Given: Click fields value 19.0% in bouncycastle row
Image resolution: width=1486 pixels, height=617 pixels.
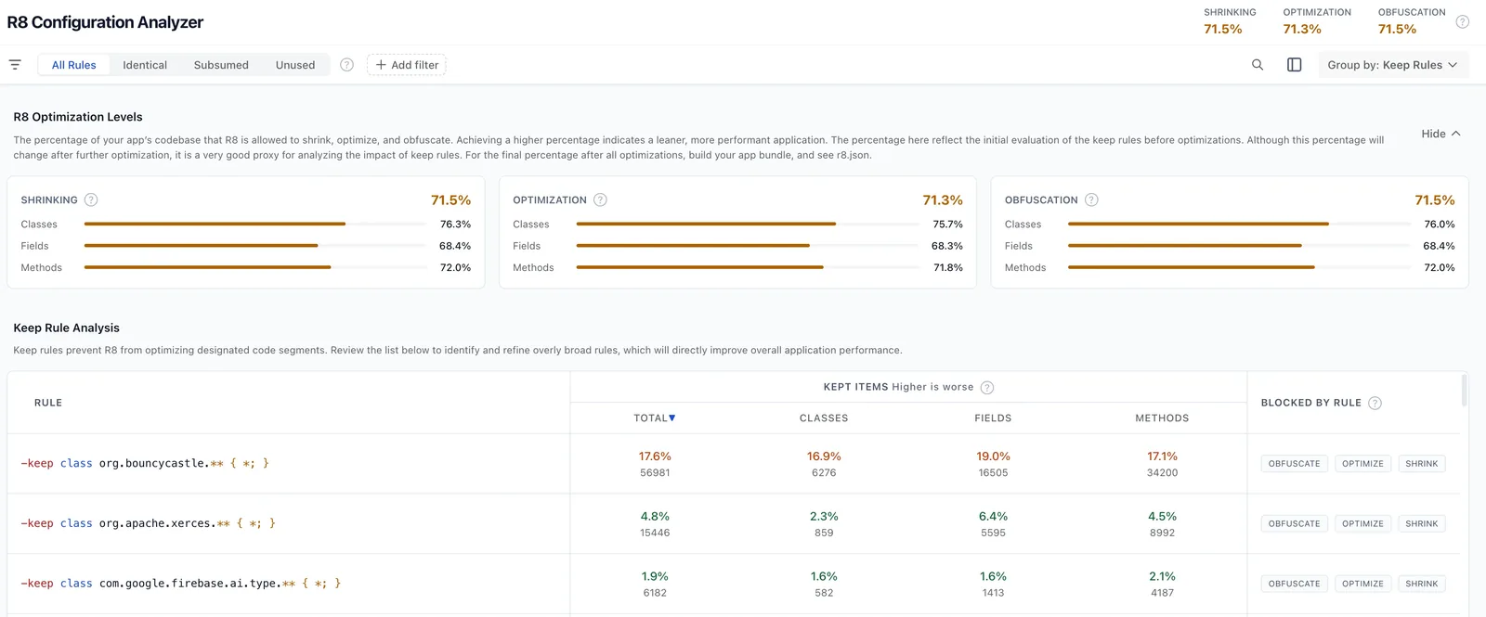Looking at the screenshot, I should [x=993, y=456].
